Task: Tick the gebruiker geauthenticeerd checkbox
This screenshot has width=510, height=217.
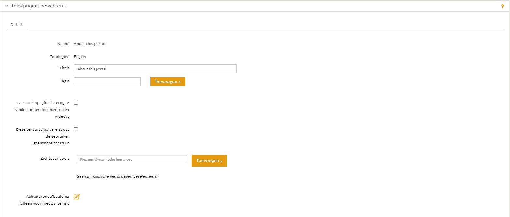Action: pos(76,129)
